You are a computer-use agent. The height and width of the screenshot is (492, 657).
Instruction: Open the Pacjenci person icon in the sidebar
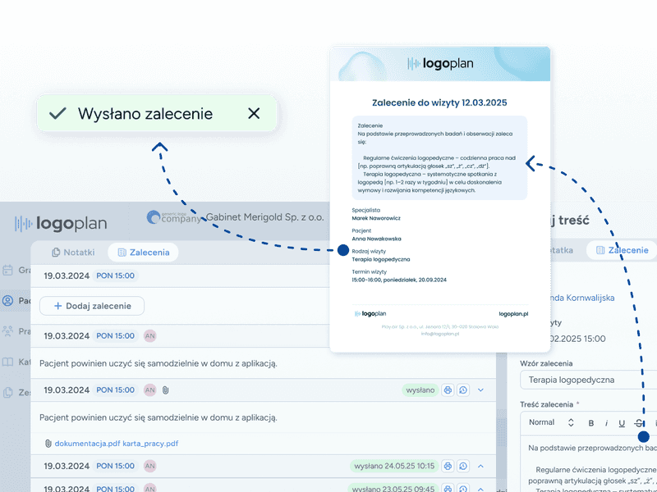coord(7,299)
